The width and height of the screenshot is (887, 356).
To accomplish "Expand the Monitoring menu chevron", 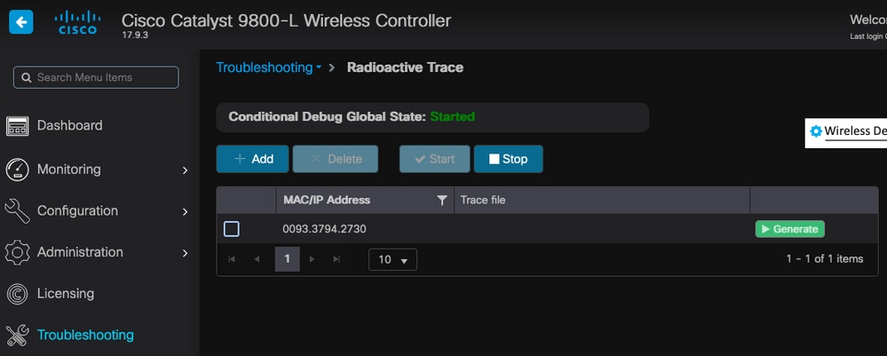I will point(185,170).
